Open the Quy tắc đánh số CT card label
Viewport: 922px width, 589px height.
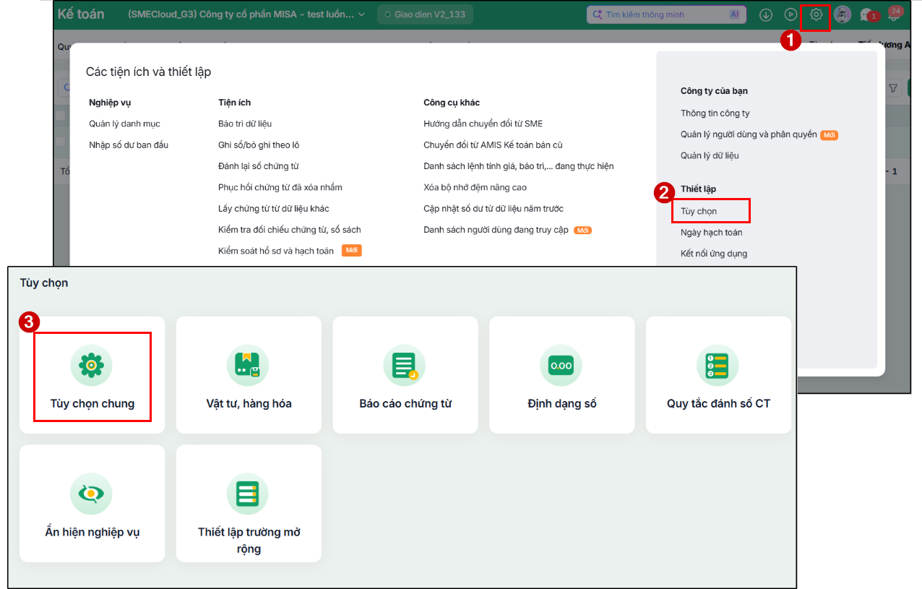tap(718, 403)
